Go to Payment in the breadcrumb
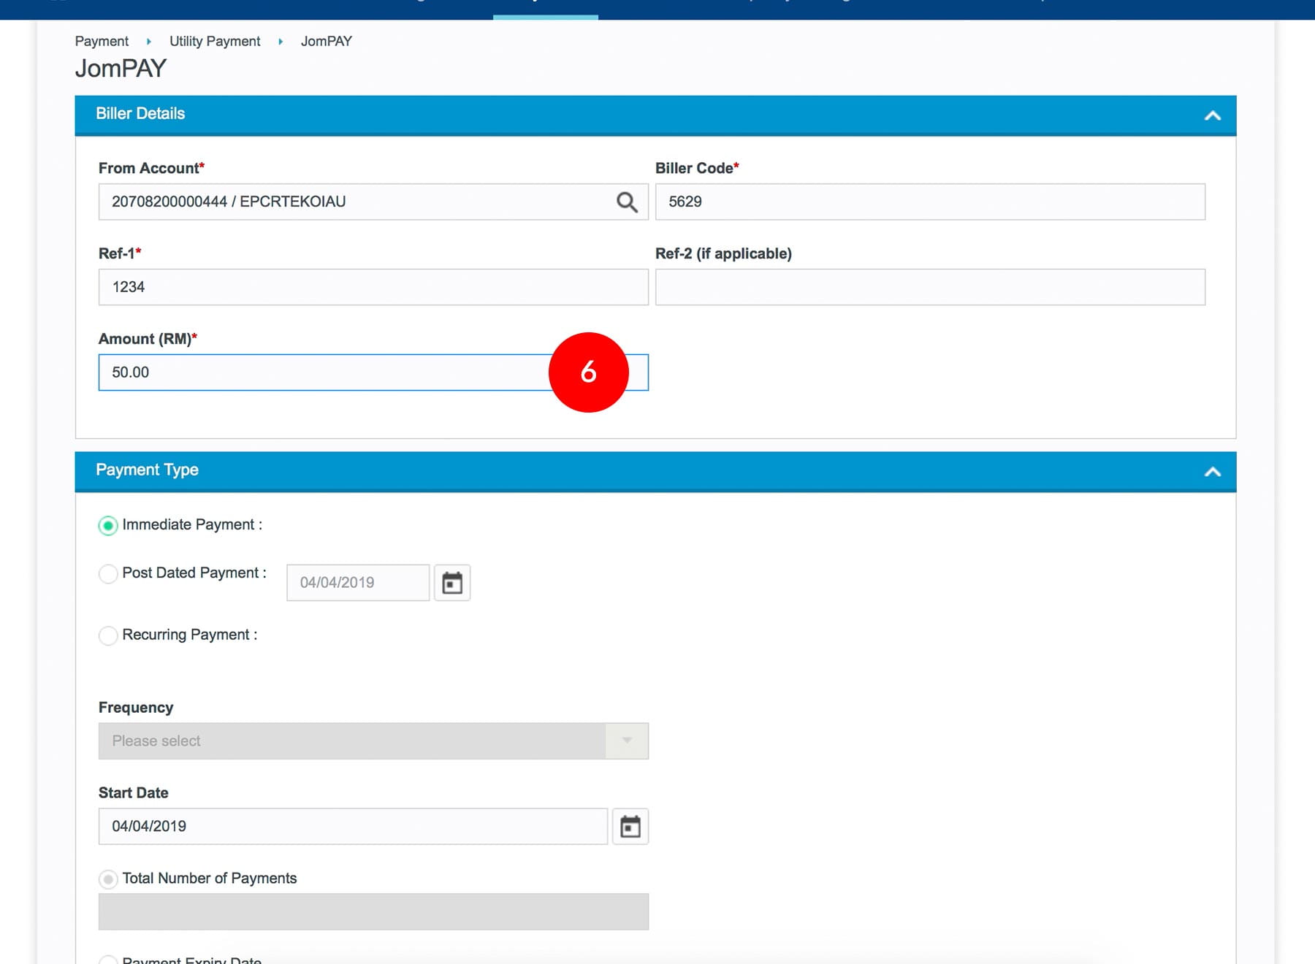 pos(102,42)
